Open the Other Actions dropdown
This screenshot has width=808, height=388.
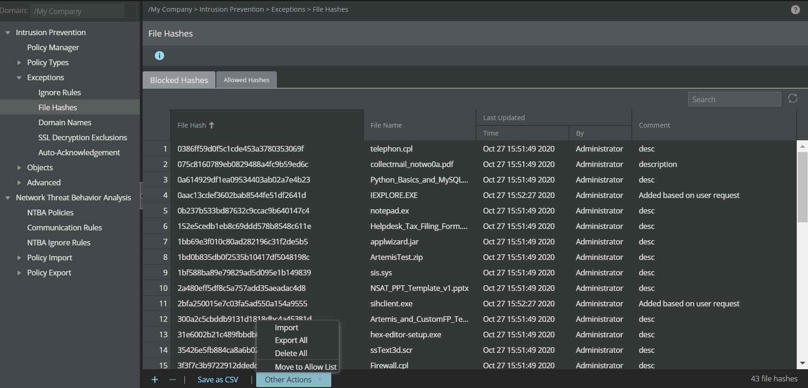294,380
